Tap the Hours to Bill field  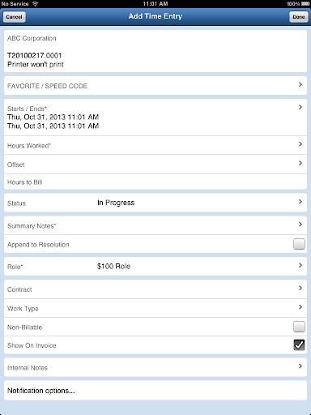pyautogui.click(x=155, y=182)
